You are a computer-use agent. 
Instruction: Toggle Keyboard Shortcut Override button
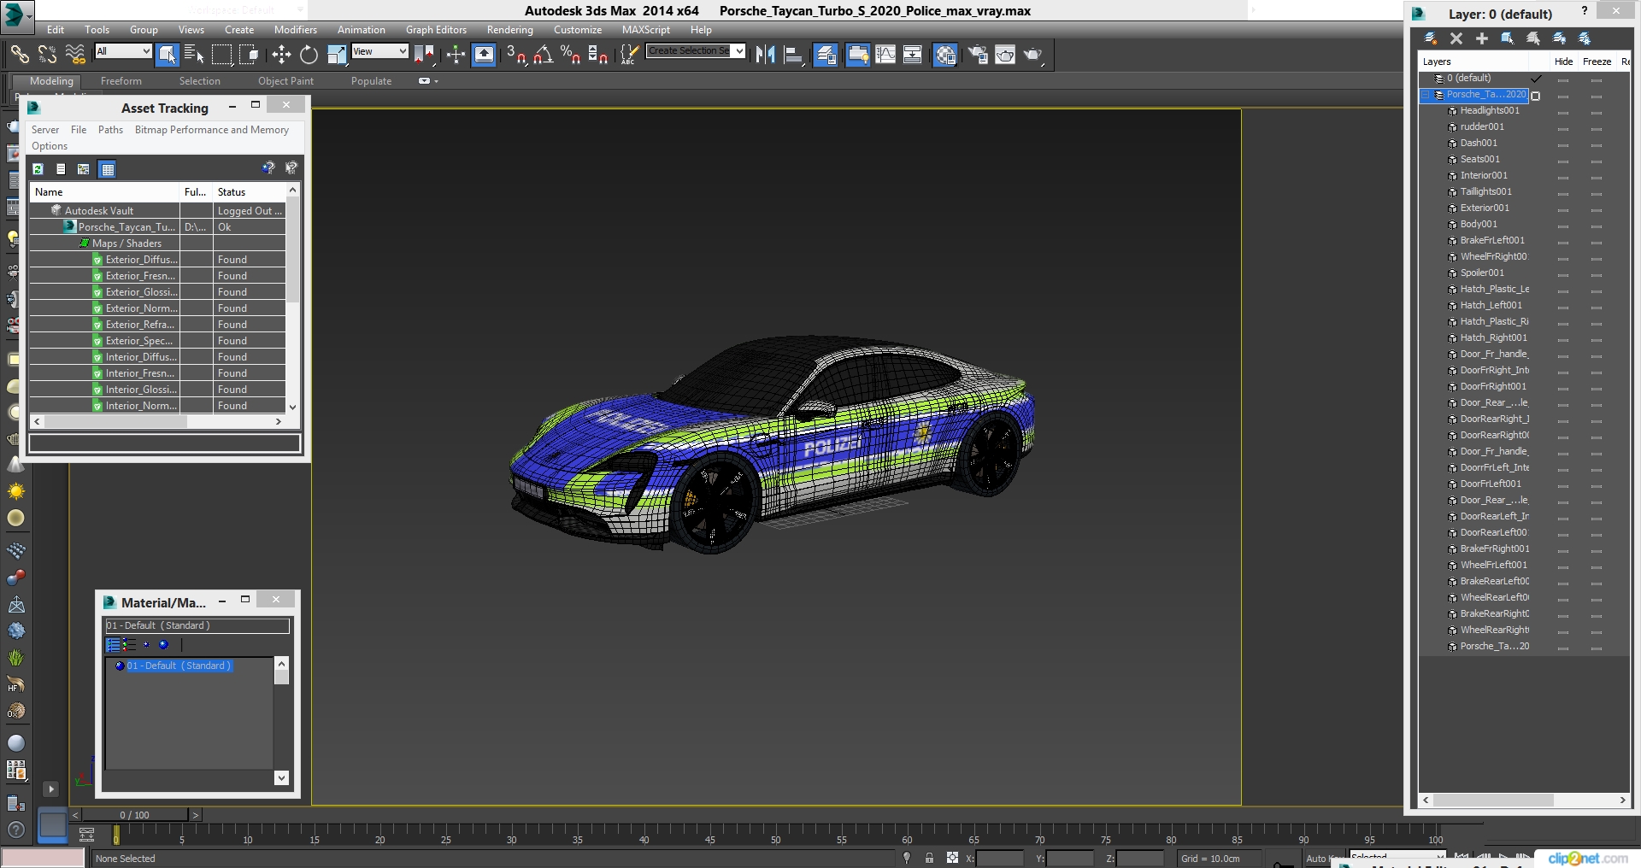coord(484,55)
